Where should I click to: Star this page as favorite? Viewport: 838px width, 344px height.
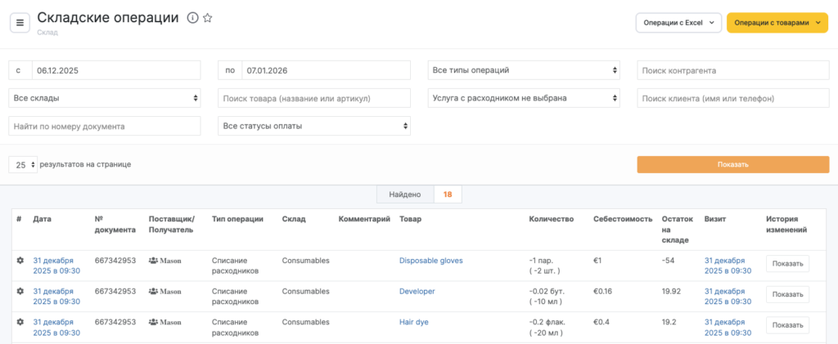[x=208, y=18]
